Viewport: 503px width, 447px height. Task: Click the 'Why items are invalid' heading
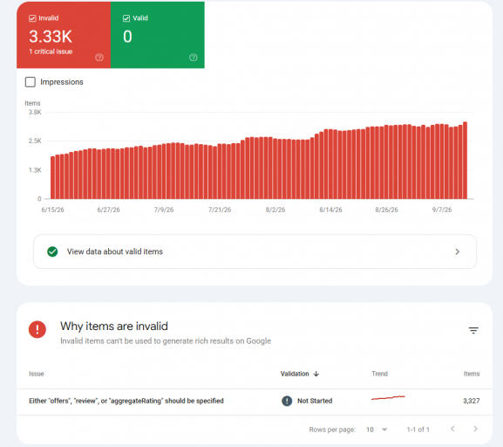coord(114,327)
